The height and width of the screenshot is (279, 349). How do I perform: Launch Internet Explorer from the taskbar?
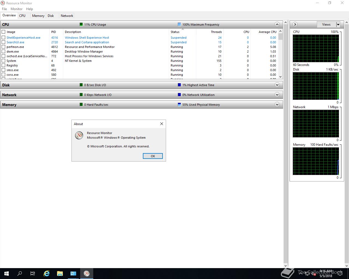coord(47,274)
